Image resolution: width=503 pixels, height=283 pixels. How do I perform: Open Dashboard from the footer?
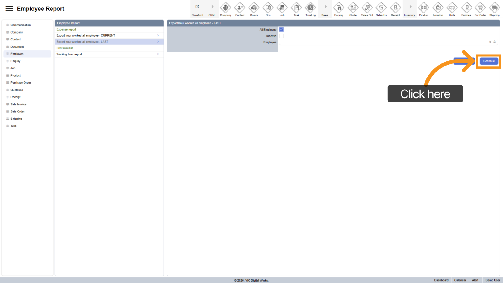tap(441, 280)
